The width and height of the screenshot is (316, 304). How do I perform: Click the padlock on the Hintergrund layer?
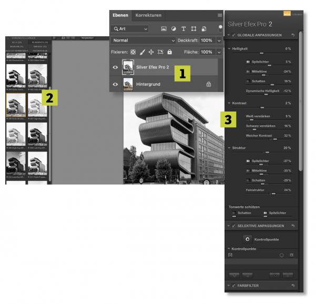(209, 84)
